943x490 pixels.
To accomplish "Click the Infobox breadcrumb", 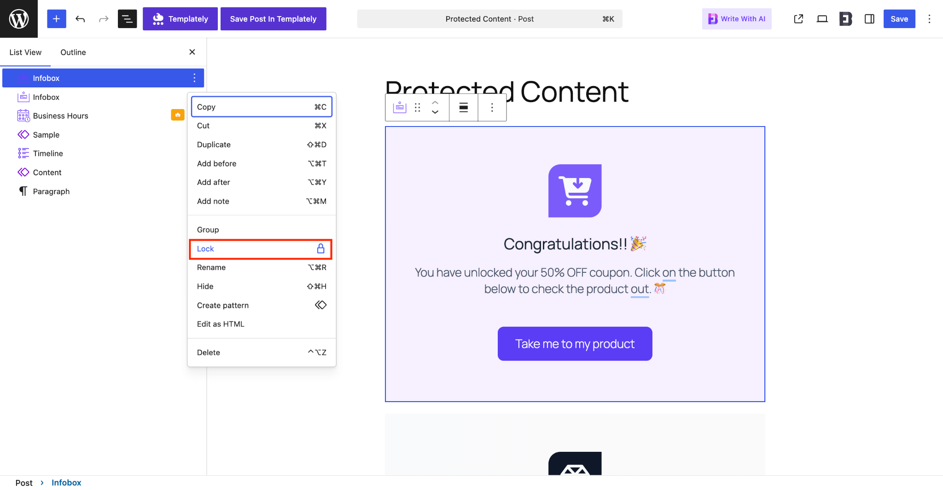I will pos(66,483).
